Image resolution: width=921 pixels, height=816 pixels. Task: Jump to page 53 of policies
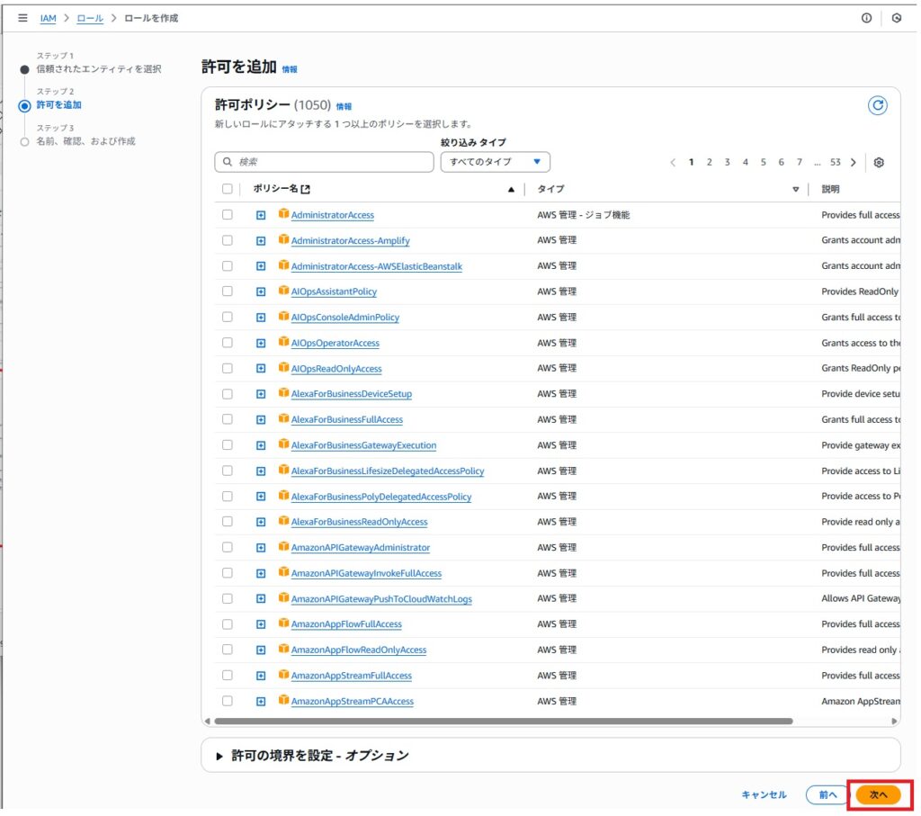[x=836, y=162]
